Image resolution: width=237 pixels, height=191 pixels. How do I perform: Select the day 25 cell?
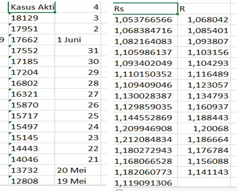(x=77, y=116)
